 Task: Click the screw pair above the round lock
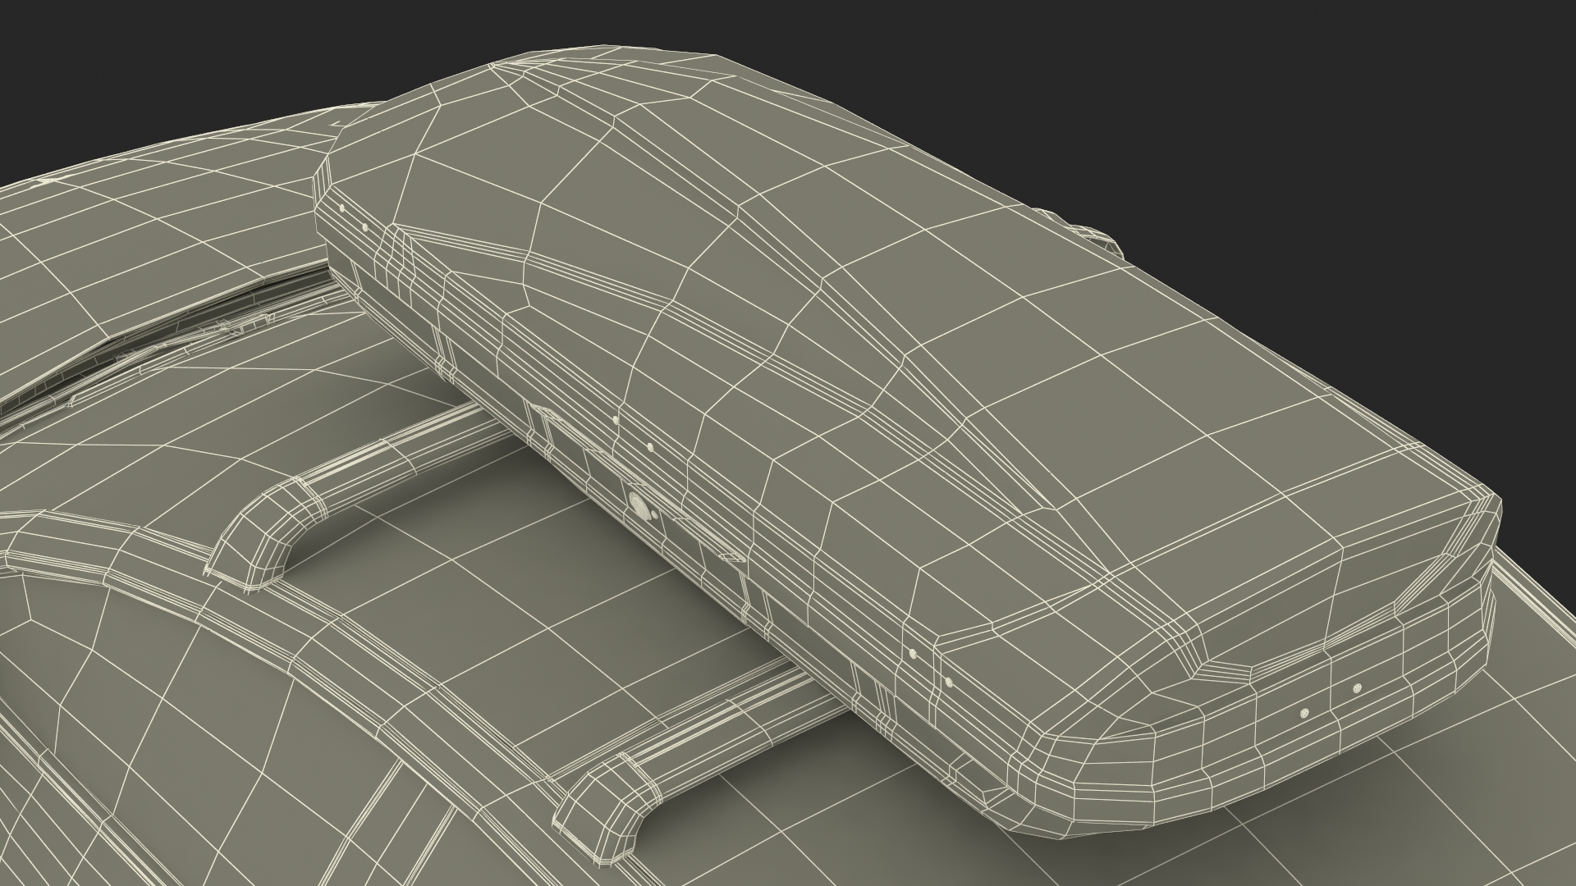click(x=632, y=433)
